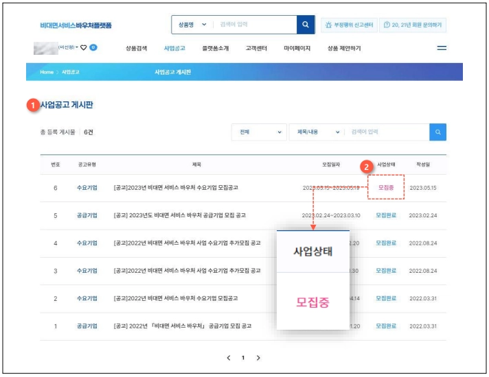Open the hamburger menu icon
The height and width of the screenshot is (377, 489).
[x=442, y=48]
